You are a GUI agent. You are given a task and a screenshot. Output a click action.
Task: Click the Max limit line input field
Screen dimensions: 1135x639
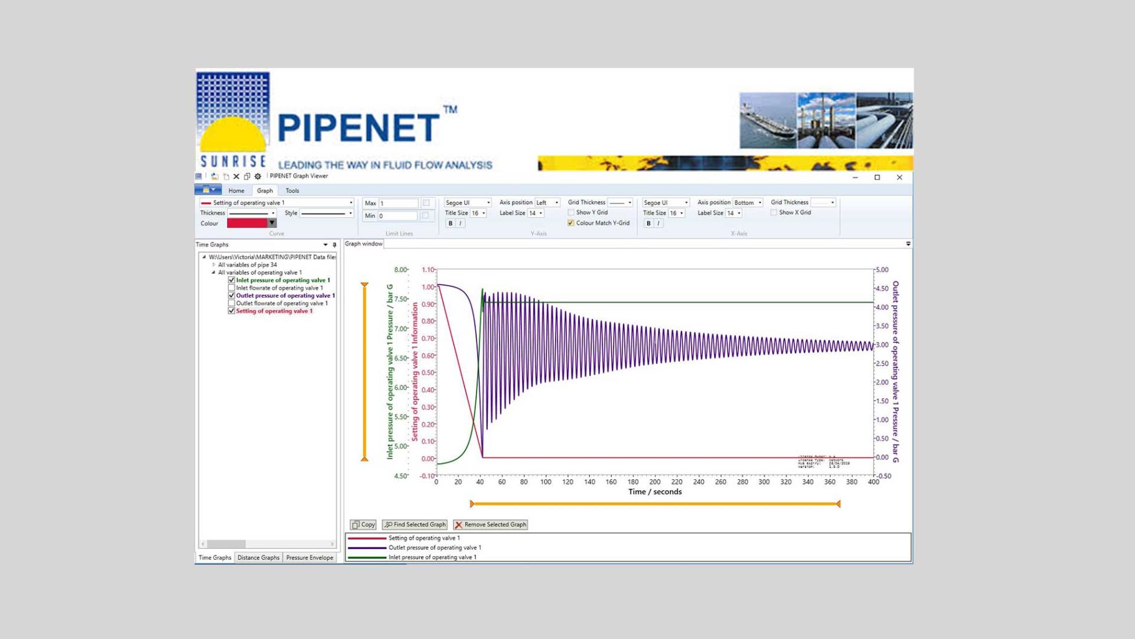(398, 203)
